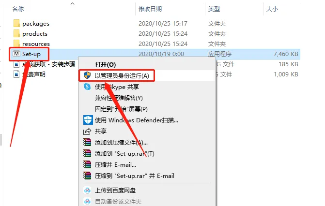Sort by the 大小 column header
Image resolution: width=325 pixels, height=206 pixels.
pos(272,9)
